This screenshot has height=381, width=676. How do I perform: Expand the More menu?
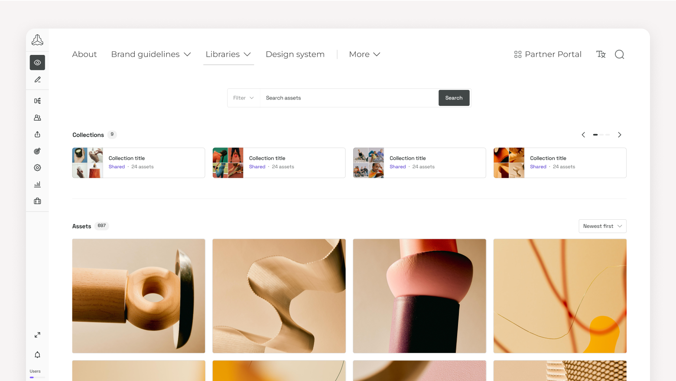364,54
